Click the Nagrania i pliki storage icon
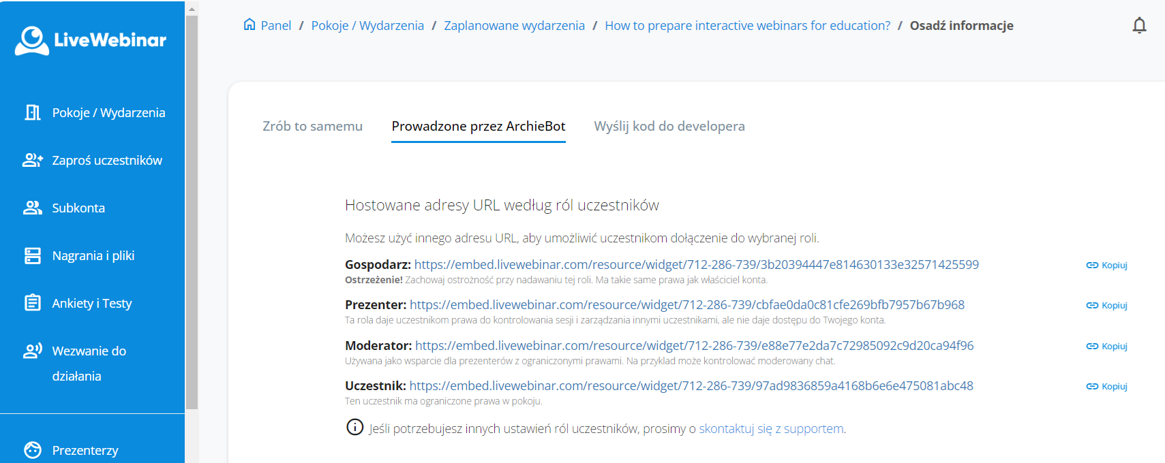1165x463 pixels. [32, 255]
